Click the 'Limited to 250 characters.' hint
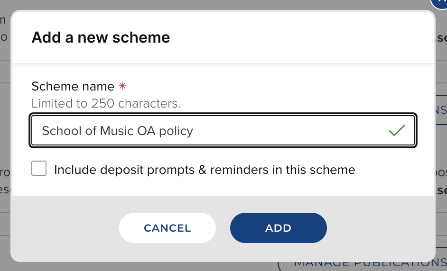The height and width of the screenshot is (271, 447). coord(106,103)
